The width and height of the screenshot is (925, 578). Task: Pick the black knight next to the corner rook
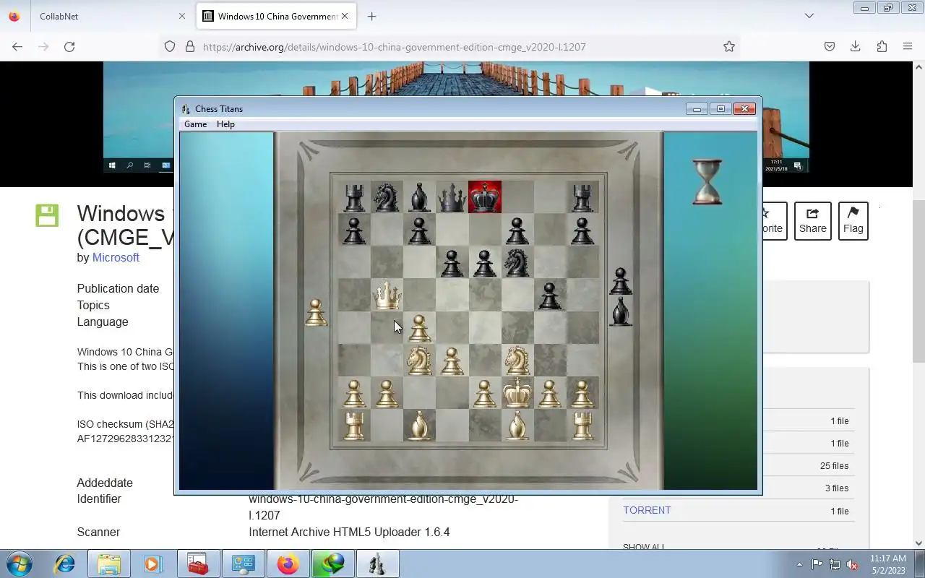point(387,197)
